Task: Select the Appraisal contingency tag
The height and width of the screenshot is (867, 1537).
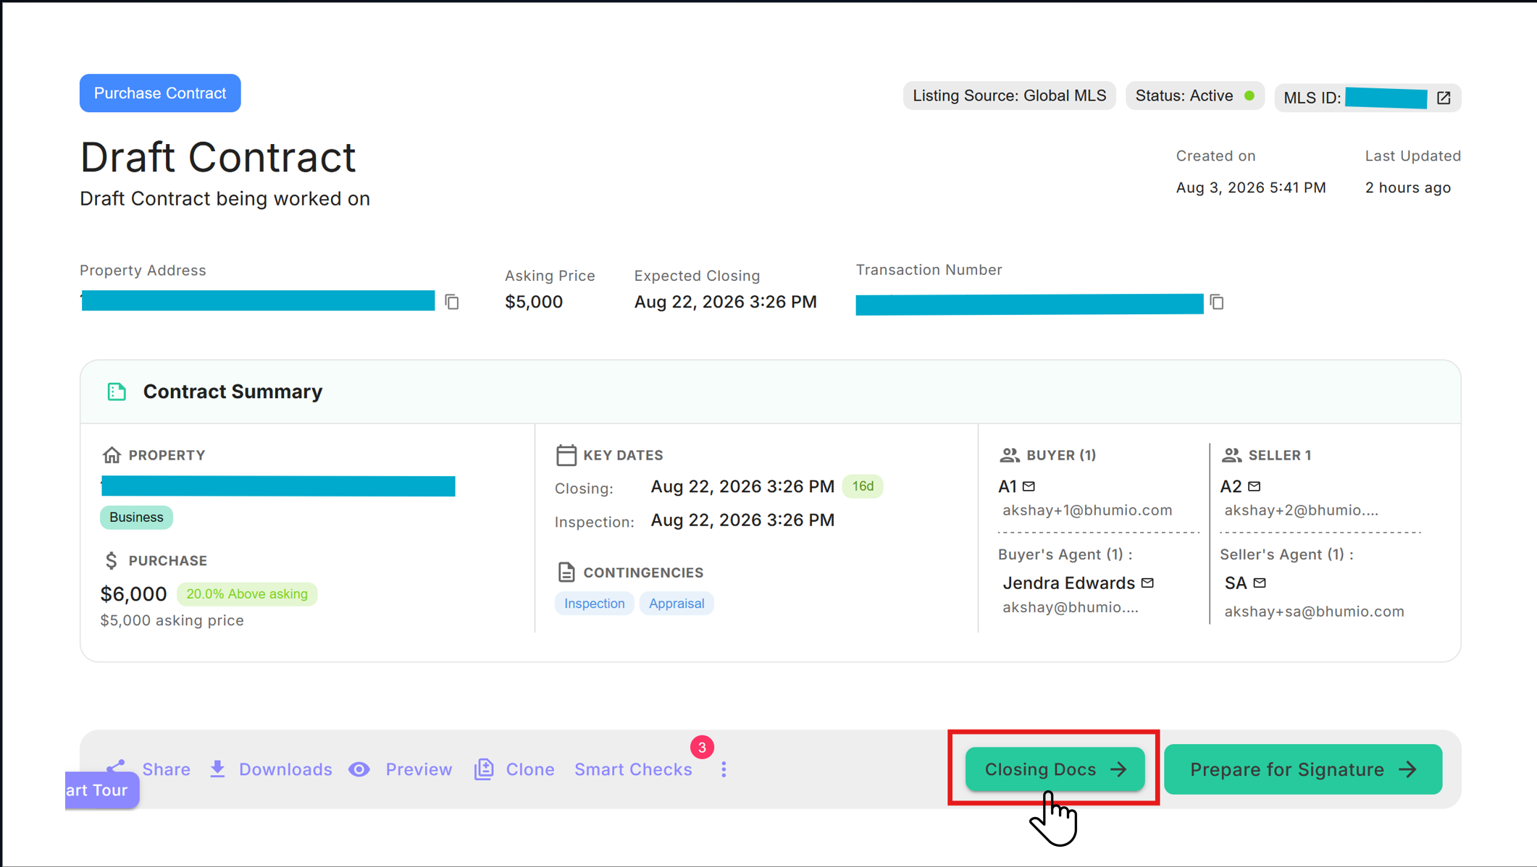Action: (676, 604)
